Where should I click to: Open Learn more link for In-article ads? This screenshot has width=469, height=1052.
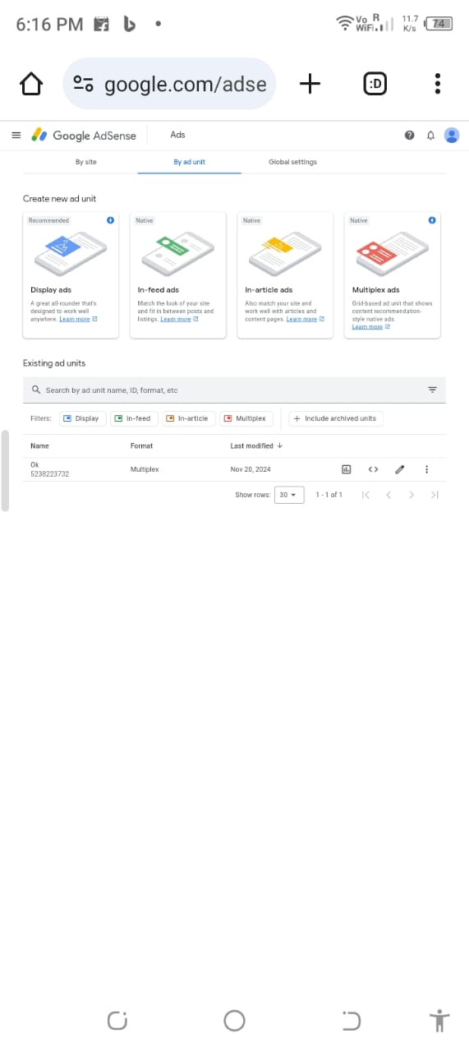coord(306,319)
